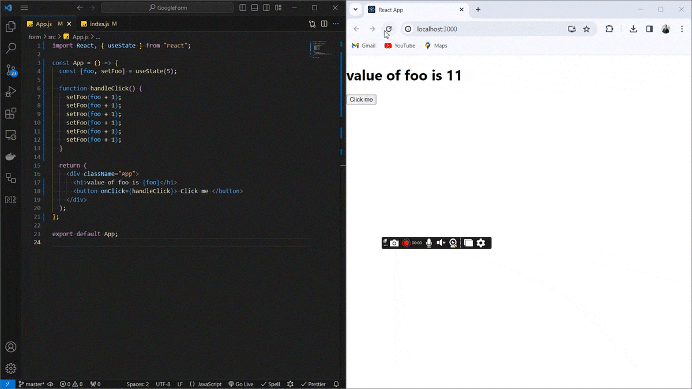Open the browser tab search dropdown
Image resolution: width=692 pixels, height=389 pixels.
coord(355,10)
